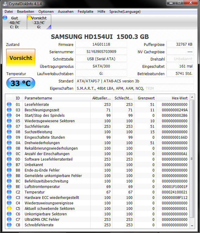Click the yellow status orb for attribute C5

pos(9,208)
